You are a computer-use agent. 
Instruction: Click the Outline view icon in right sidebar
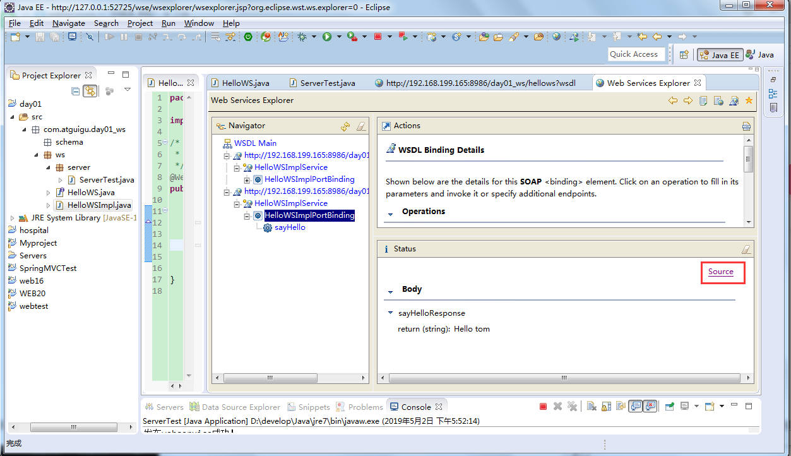pyautogui.click(x=773, y=94)
